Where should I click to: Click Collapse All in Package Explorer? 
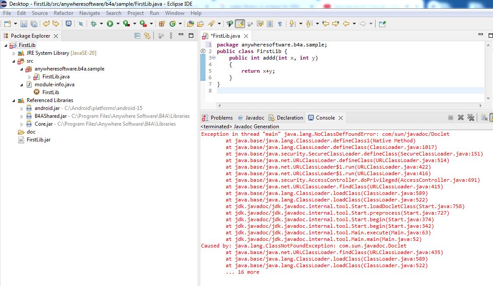click(x=137, y=36)
